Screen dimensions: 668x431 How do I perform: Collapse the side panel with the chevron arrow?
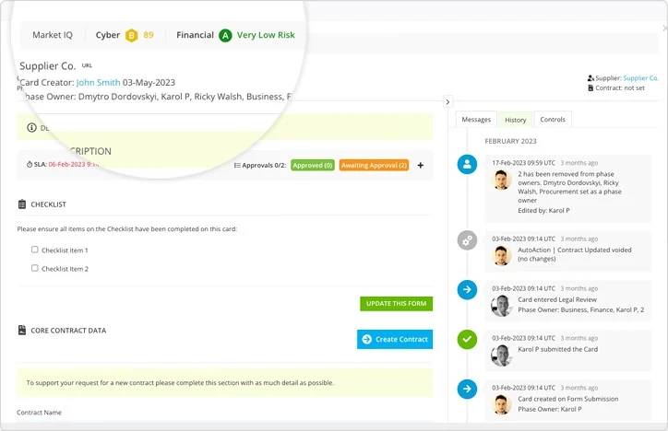447,102
